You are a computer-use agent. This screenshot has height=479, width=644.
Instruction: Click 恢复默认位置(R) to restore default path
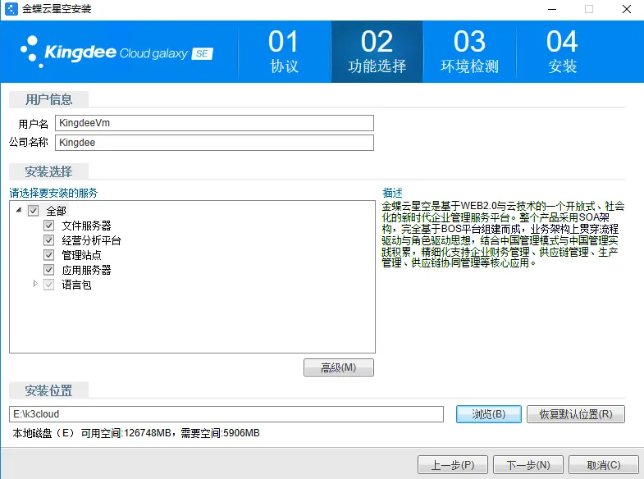[576, 414]
